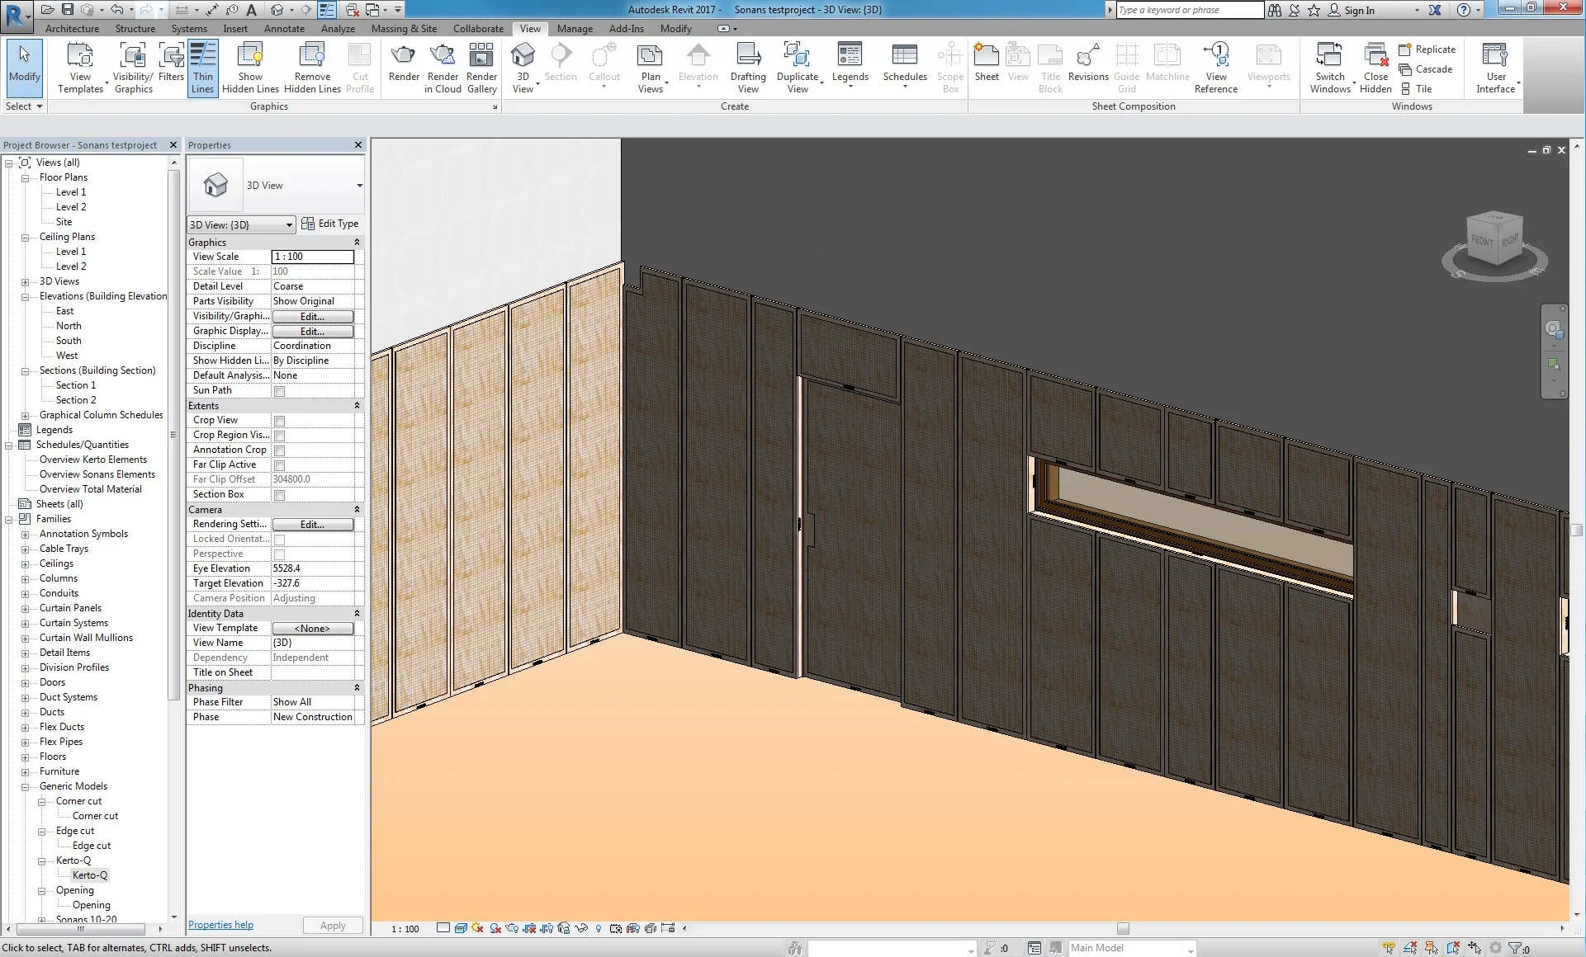Enable the Sun Path checkbox
The width and height of the screenshot is (1586, 957).
tap(280, 391)
